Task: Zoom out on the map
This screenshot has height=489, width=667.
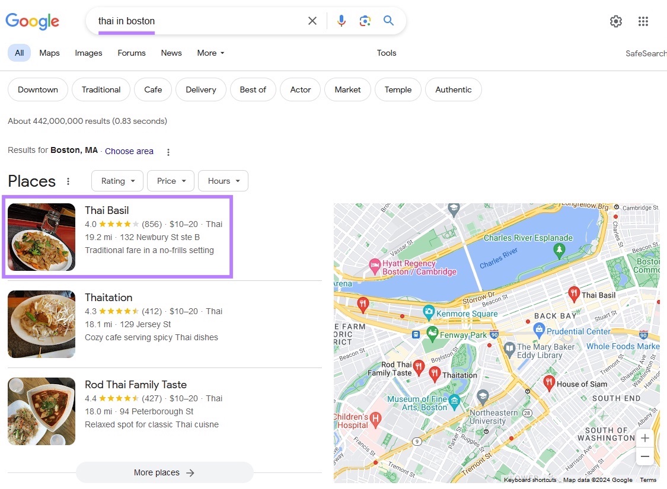Action: 644,456
